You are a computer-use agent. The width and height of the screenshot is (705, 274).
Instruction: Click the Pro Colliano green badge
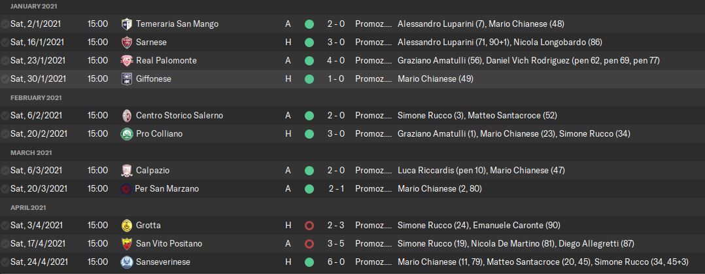pos(127,133)
